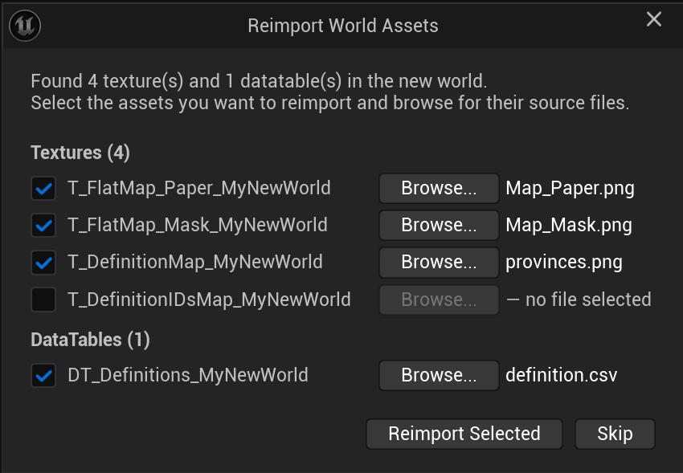
Task: Click the Skip button
Action: [x=615, y=434]
